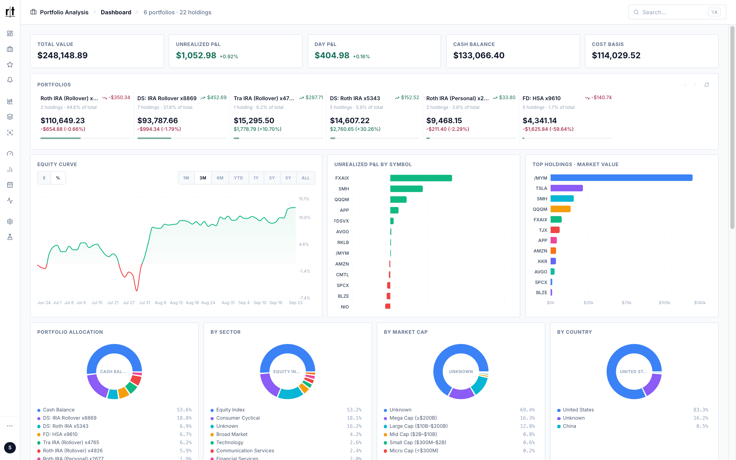Open the Tra IRA (Rollover) portfolio card
The height and width of the screenshot is (460, 736).
click(x=278, y=117)
